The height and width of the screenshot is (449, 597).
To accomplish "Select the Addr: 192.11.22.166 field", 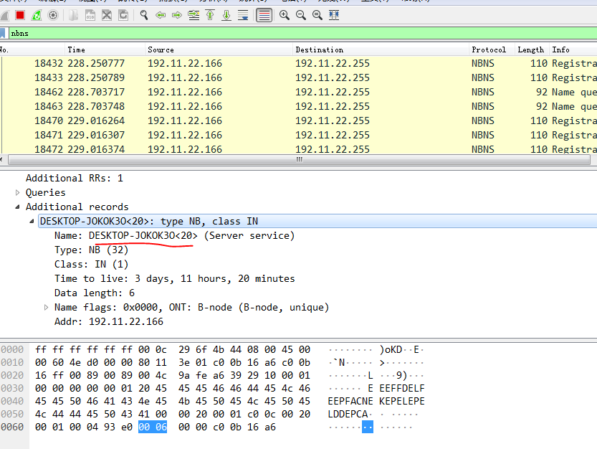I will (x=108, y=321).
